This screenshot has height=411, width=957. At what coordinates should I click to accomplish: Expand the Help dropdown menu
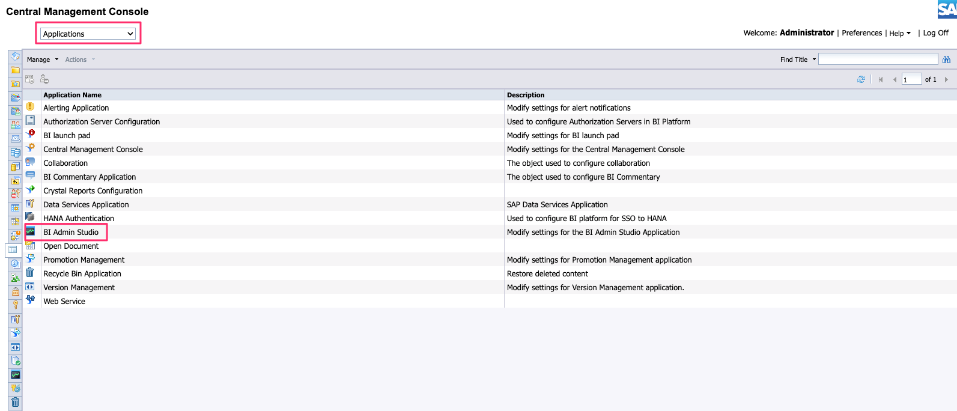[899, 33]
